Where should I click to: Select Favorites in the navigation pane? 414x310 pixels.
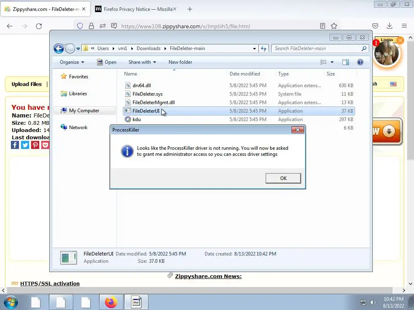(78, 76)
